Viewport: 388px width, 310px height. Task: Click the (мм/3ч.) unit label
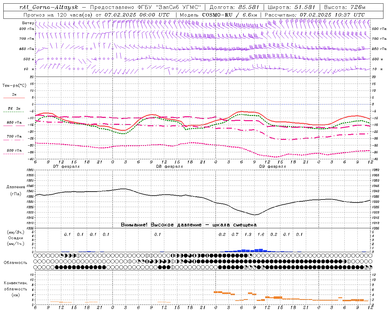[16, 232]
